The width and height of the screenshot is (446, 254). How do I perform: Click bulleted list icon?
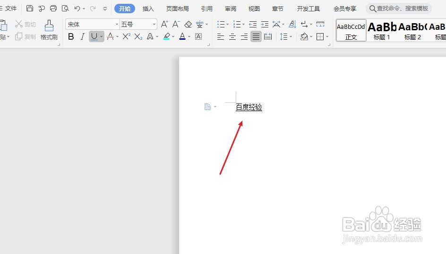pos(221,24)
